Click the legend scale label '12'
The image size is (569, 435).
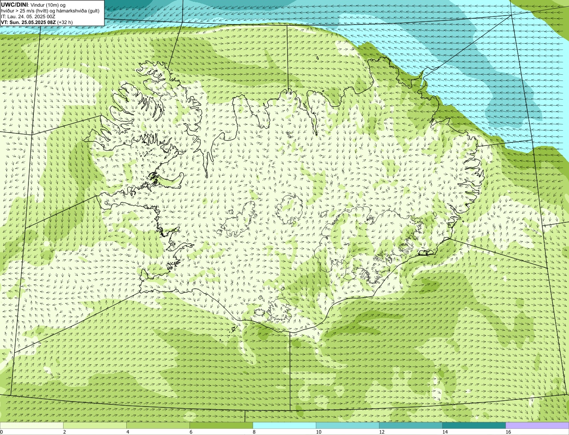[x=381, y=432]
